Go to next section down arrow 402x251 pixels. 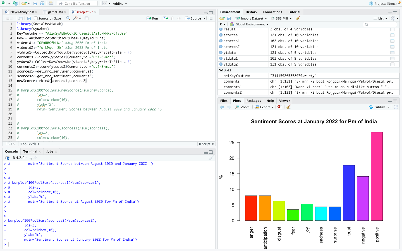(x=179, y=18)
